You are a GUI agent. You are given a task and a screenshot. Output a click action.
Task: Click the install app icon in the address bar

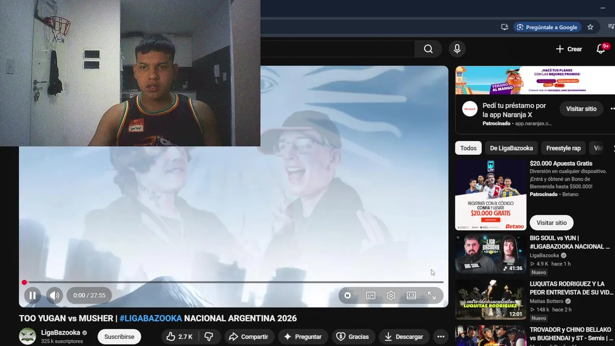coord(504,27)
